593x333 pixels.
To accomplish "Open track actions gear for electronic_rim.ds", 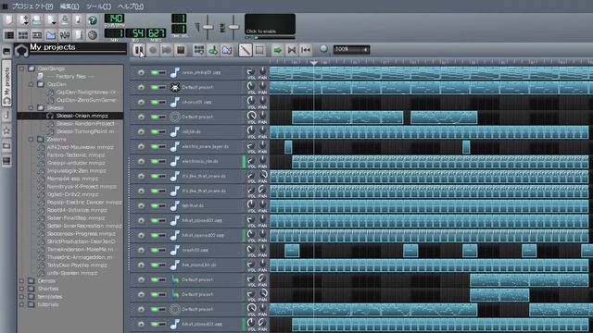I will [x=141, y=161].
